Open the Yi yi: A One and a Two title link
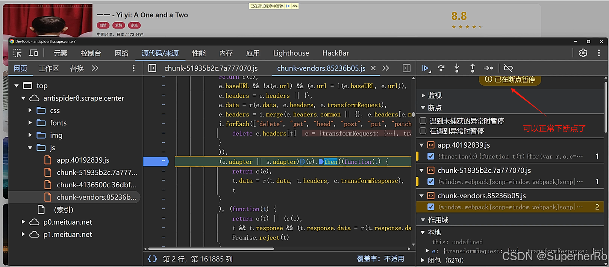 [x=142, y=15]
